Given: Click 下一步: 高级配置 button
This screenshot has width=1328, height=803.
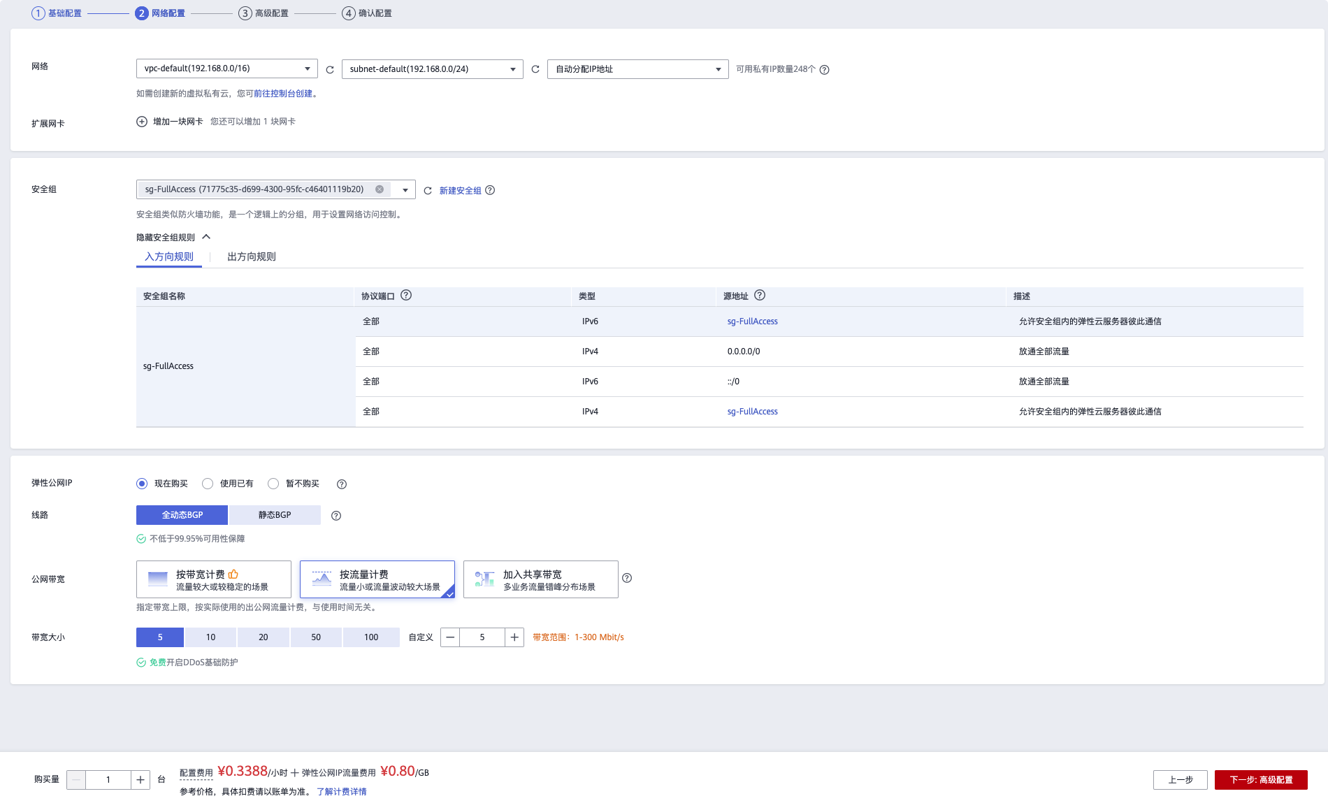Looking at the screenshot, I should (1261, 780).
